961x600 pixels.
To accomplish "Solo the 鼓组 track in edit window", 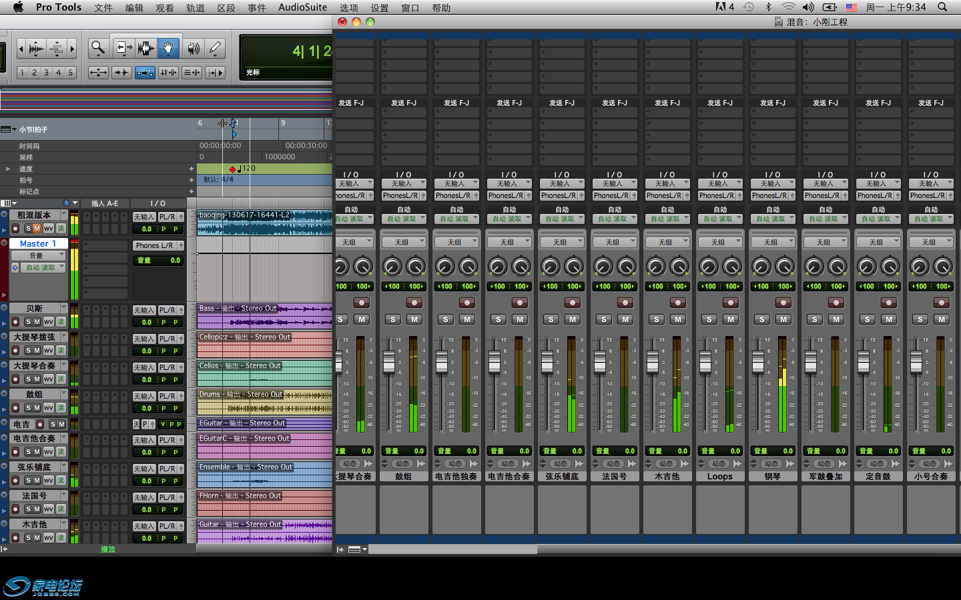I will (28, 408).
